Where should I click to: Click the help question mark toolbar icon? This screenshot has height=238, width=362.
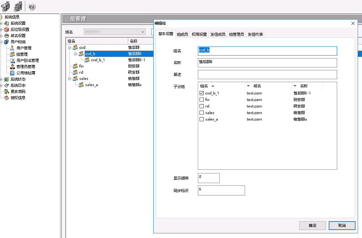(x=32, y=7)
